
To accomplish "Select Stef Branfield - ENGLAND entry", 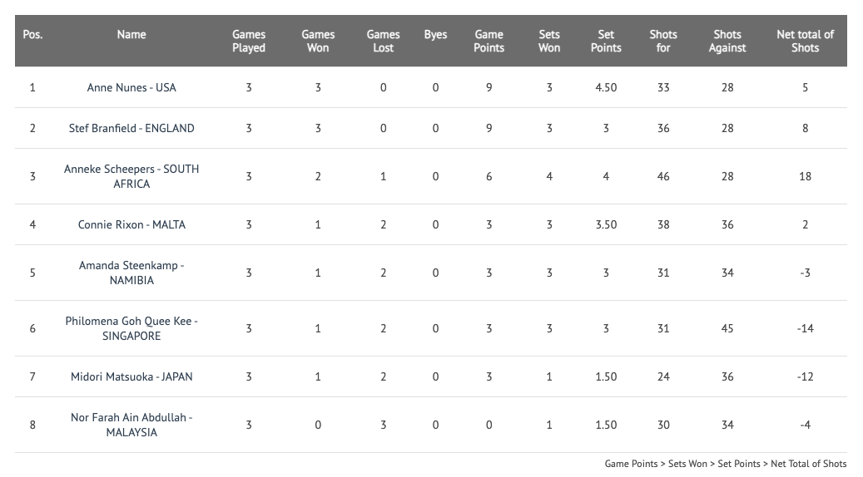I will [x=131, y=128].
